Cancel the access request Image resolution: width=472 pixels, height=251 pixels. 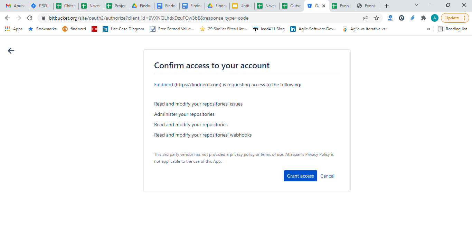(327, 176)
